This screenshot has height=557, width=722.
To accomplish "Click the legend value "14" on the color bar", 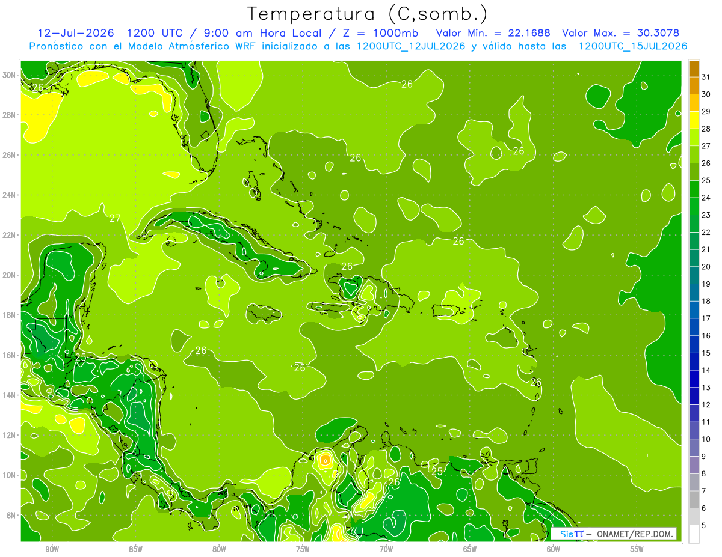I will pos(706,370).
